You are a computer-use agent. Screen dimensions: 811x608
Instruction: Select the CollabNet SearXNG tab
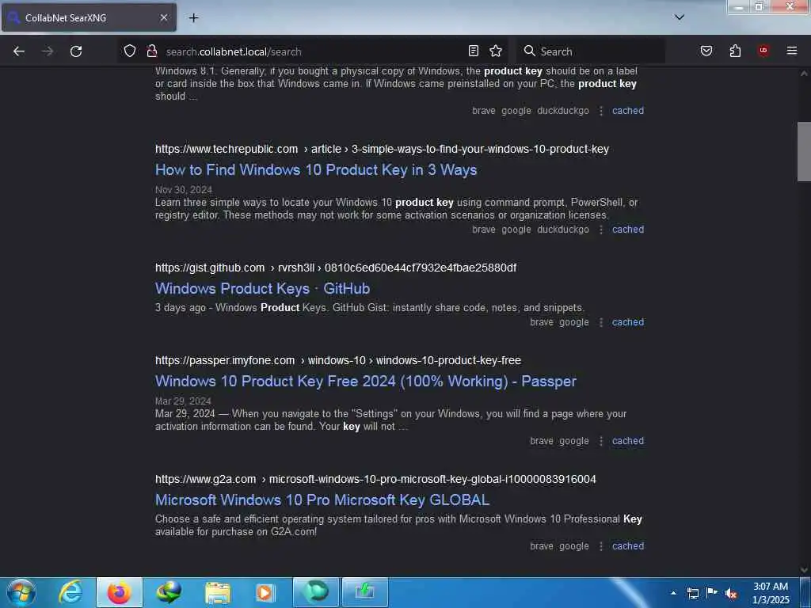[x=89, y=17]
